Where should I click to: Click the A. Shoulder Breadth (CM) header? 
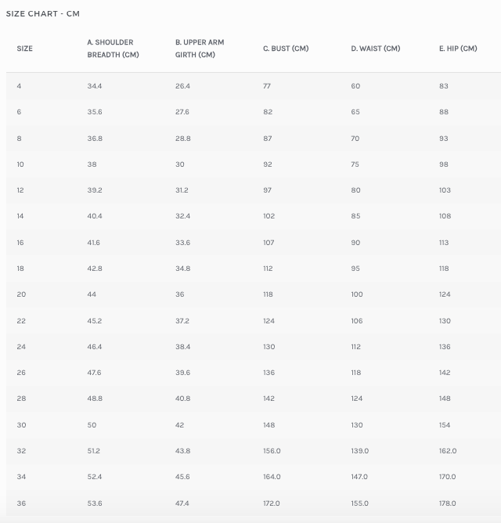click(x=113, y=49)
